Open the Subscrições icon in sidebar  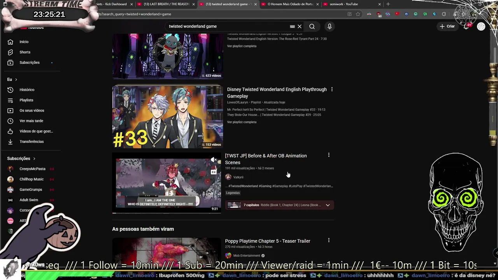coord(11,63)
